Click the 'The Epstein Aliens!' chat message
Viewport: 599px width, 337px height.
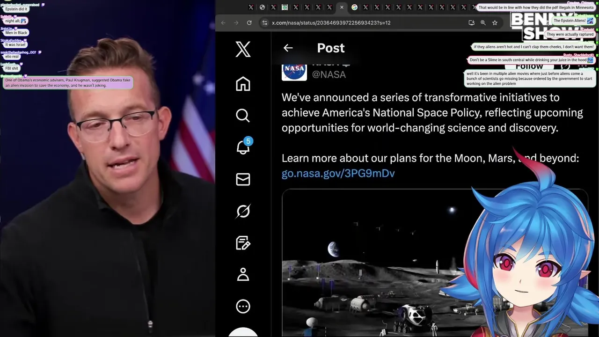(x=573, y=21)
